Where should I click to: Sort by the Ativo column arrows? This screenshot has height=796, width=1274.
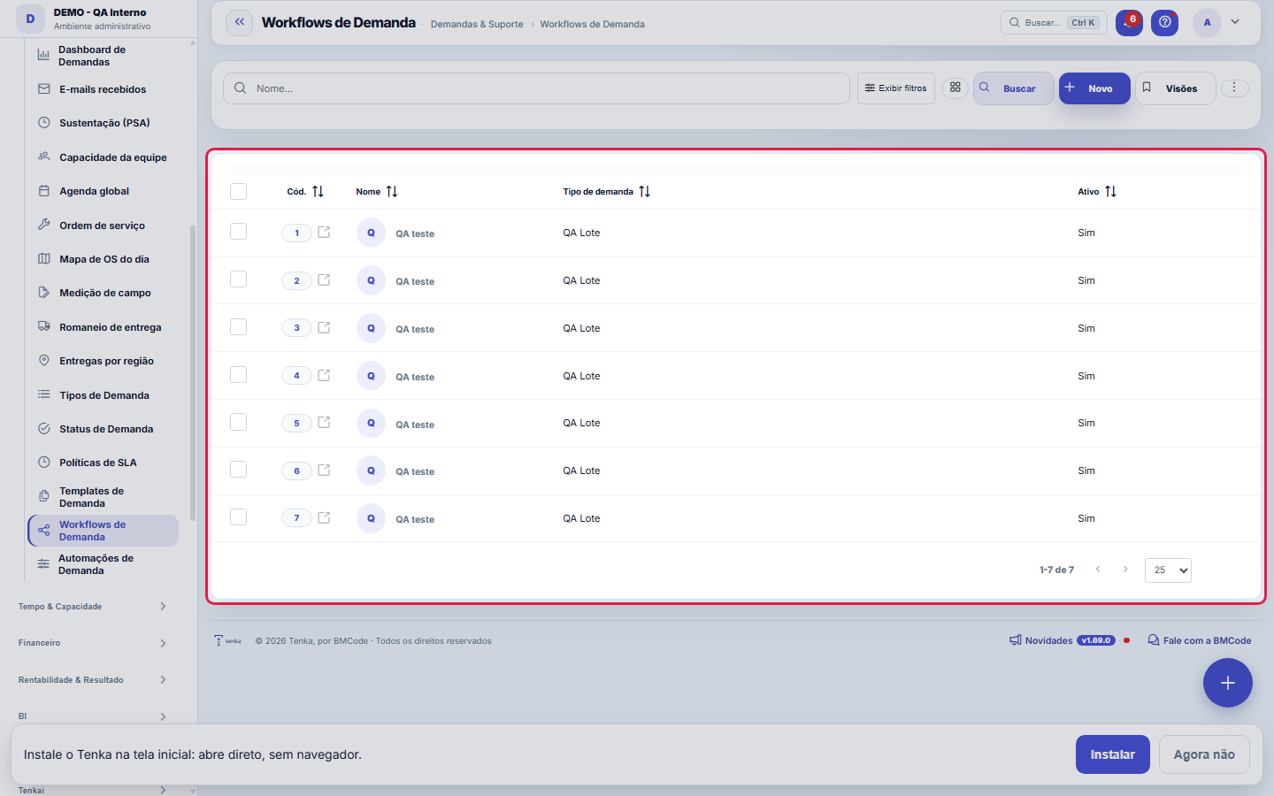click(x=1111, y=191)
